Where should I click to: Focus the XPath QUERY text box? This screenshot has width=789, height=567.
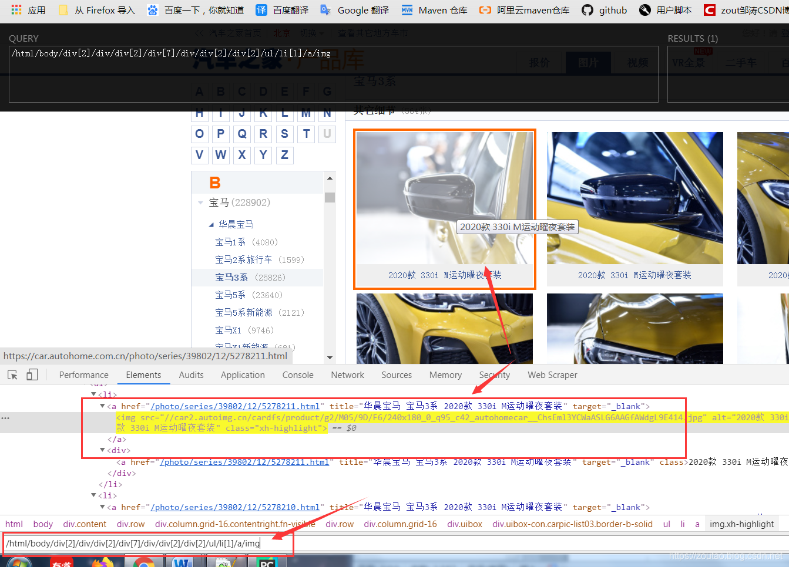pyautogui.click(x=333, y=74)
